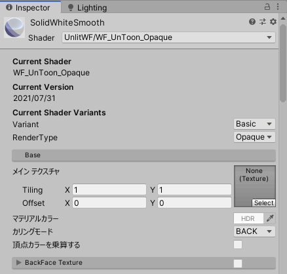287x274 pixels.
Task: Click the Offset X input field
Action: pyautogui.click(x=109, y=203)
